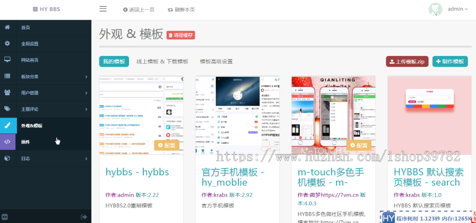Click the title 'm-touch多色手机模板'
Screen dimensions: 476x223
[x=331, y=177]
